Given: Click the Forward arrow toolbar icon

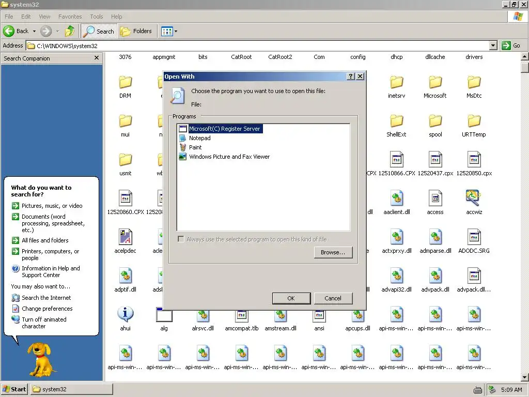Looking at the screenshot, I should tap(46, 31).
